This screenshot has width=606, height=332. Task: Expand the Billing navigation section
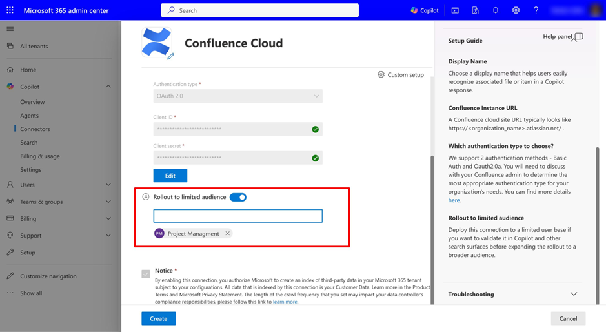pyautogui.click(x=108, y=218)
